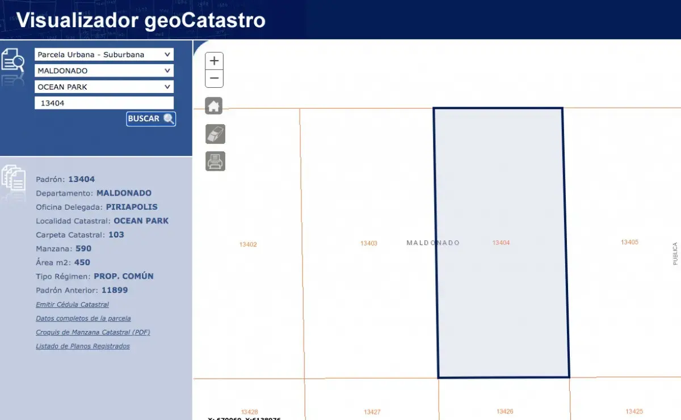Open the OCEAN PARK locality dropdown

click(x=104, y=87)
